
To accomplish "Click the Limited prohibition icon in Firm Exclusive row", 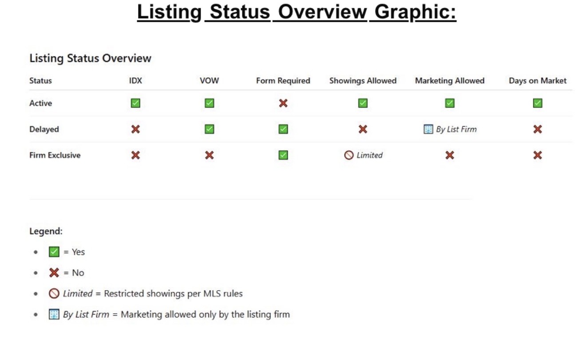I will click(x=349, y=155).
